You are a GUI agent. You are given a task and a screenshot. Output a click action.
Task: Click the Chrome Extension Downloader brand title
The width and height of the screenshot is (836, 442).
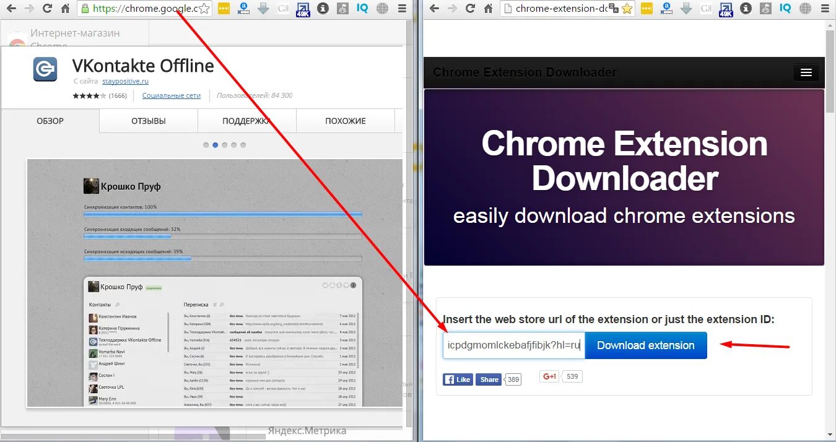(525, 72)
